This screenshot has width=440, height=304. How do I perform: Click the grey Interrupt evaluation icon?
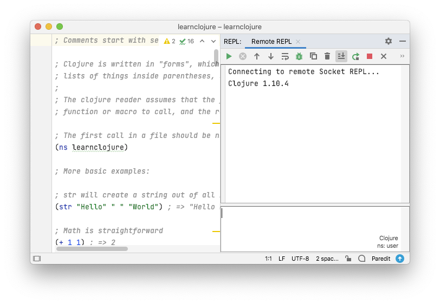pos(243,56)
